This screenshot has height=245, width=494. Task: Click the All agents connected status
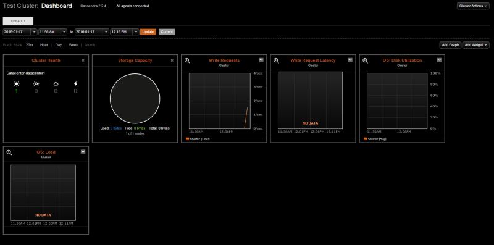(133, 6)
